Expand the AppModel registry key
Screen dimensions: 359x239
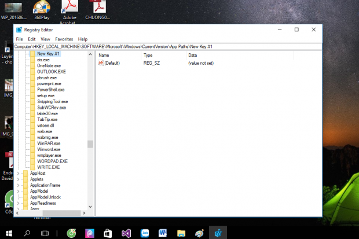point(18,191)
